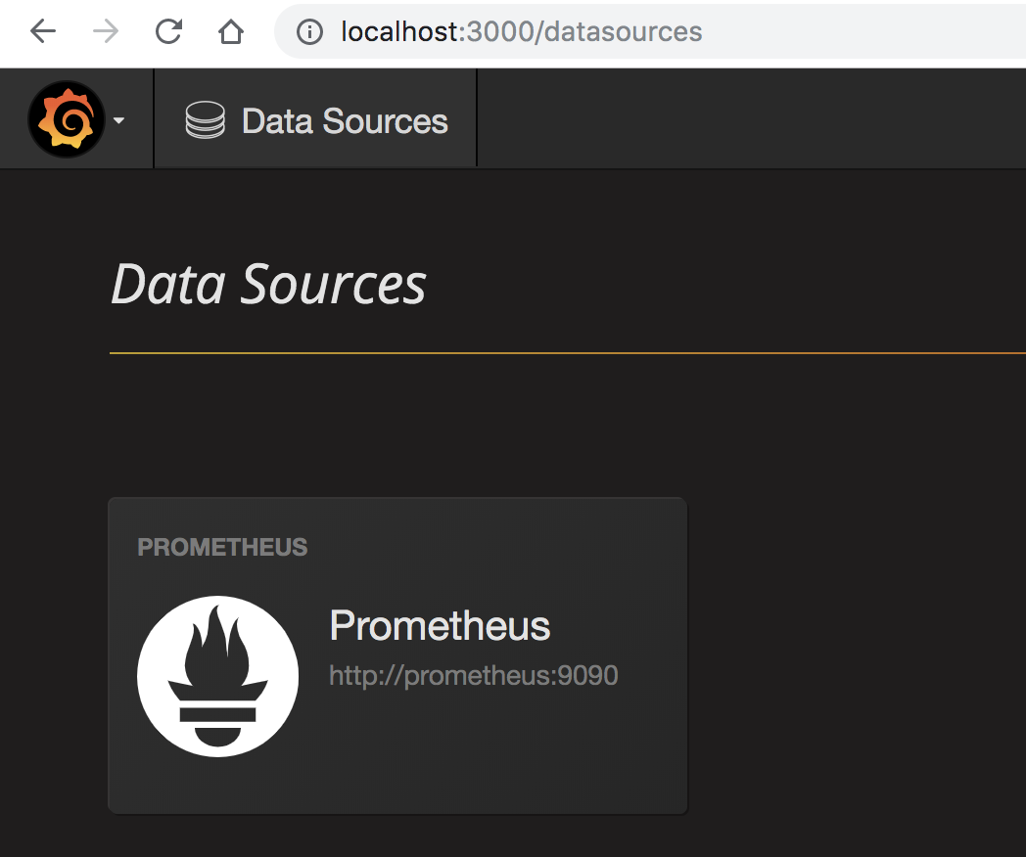
Task: Click the Prometheus flame logo
Action: pos(218,676)
